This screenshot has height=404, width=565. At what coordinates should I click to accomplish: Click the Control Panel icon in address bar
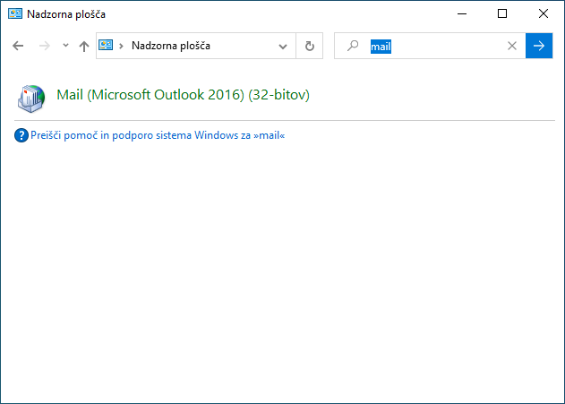tap(106, 46)
